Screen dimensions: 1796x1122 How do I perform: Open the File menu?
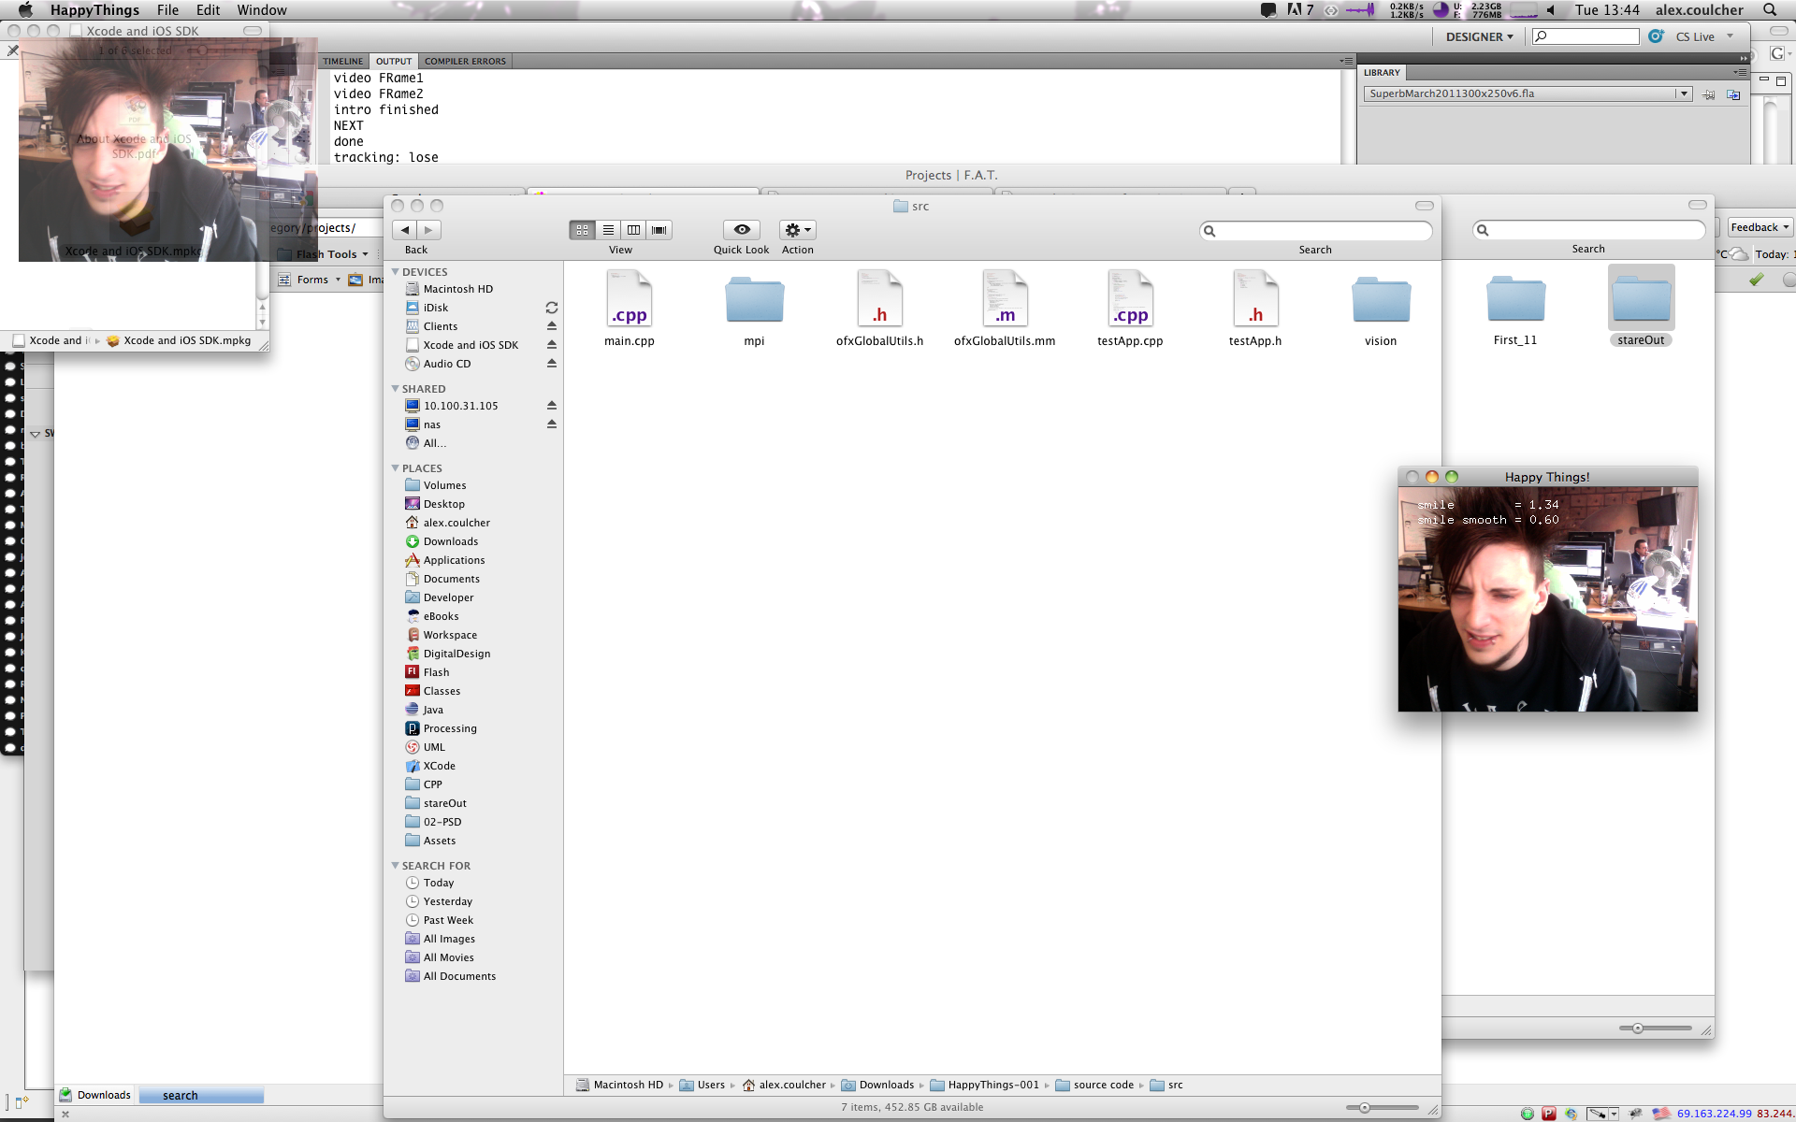pyautogui.click(x=168, y=10)
